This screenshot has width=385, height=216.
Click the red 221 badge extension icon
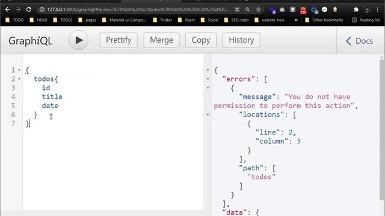point(303,10)
